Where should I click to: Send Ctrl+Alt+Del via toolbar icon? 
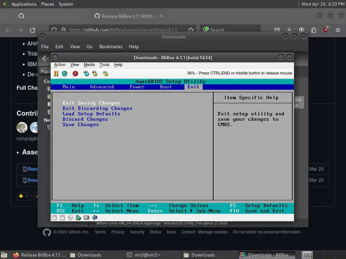coord(86,73)
